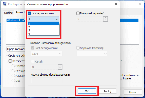This screenshot has width=145, height=98.
Task: Choose 2 from the processor list
Action: click(x=43, y=27)
